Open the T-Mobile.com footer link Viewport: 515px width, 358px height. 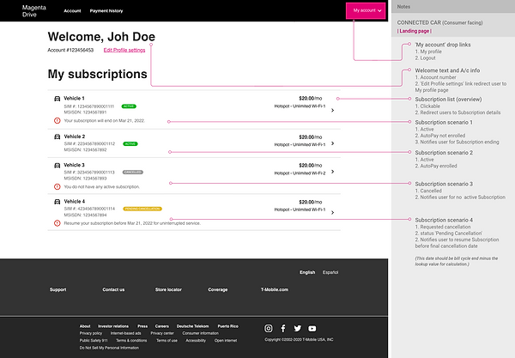tap(275, 289)
